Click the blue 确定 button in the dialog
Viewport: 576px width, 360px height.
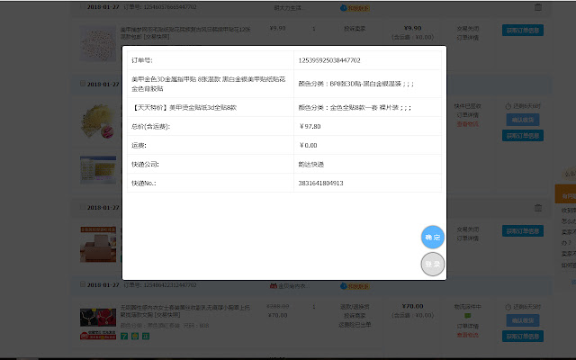point(432,237)
